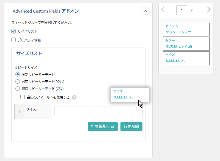
Task: Click the 赤,青,緑,ピンク,白 value text
Action: coord(179,47)
